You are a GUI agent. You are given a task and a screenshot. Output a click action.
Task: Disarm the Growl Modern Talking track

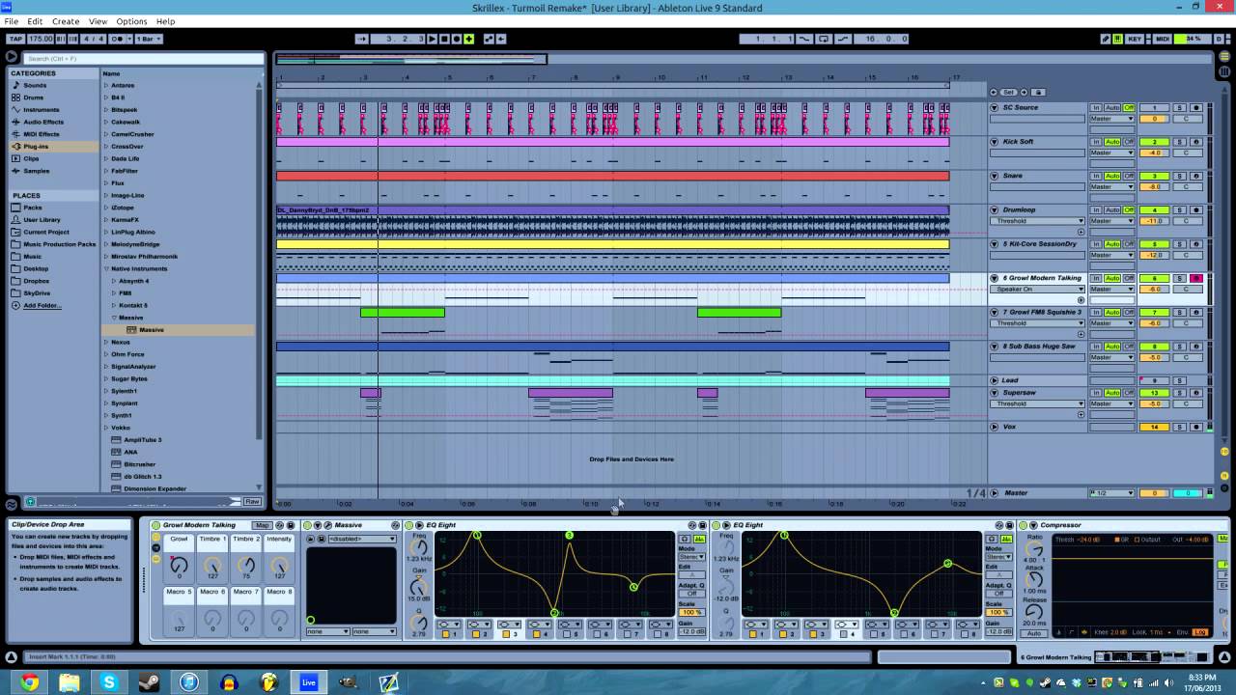[1196, 278]
